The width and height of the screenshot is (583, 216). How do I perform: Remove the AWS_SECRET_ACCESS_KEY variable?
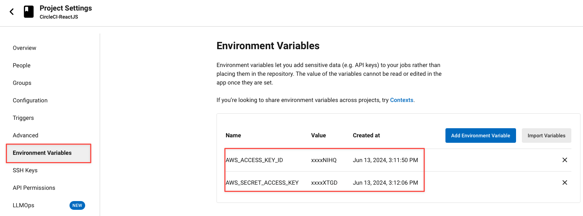(564, 182)
